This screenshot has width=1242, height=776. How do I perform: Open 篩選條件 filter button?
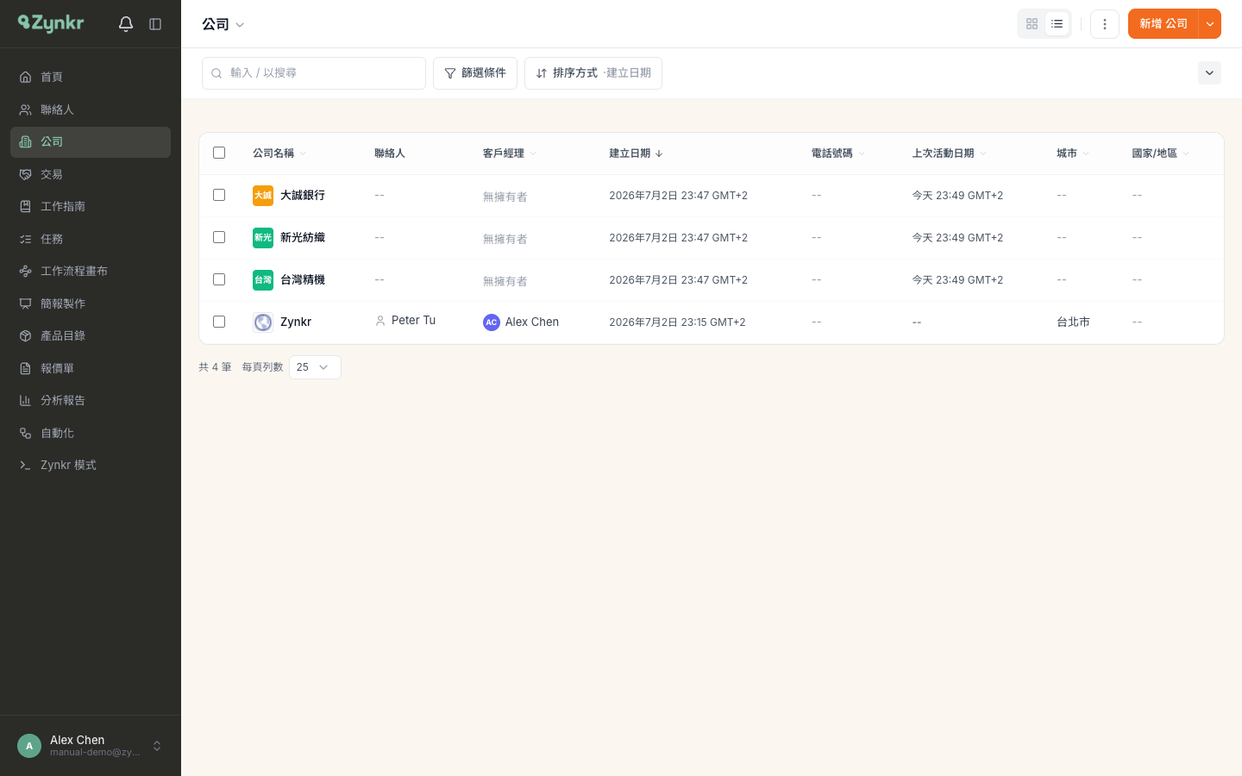pos(475,73)
